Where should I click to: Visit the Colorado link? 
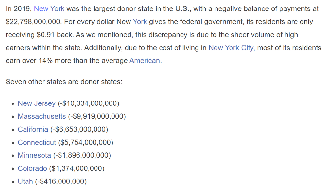[x=32, y=168]
